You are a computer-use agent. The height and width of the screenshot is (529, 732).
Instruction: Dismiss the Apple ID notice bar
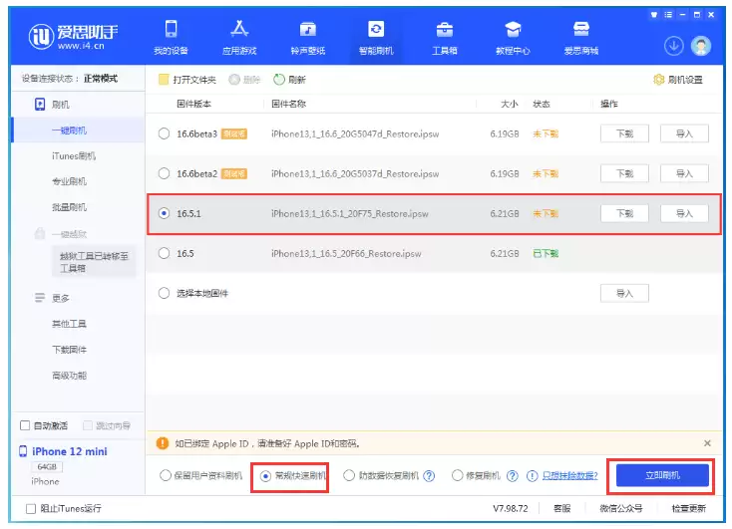[707, 443]
